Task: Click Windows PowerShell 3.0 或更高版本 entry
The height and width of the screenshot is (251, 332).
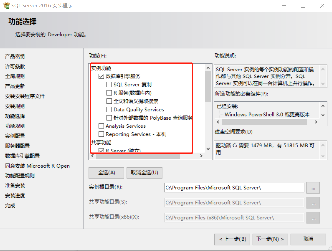Action: pyautogui.click(x=267, y=114)
